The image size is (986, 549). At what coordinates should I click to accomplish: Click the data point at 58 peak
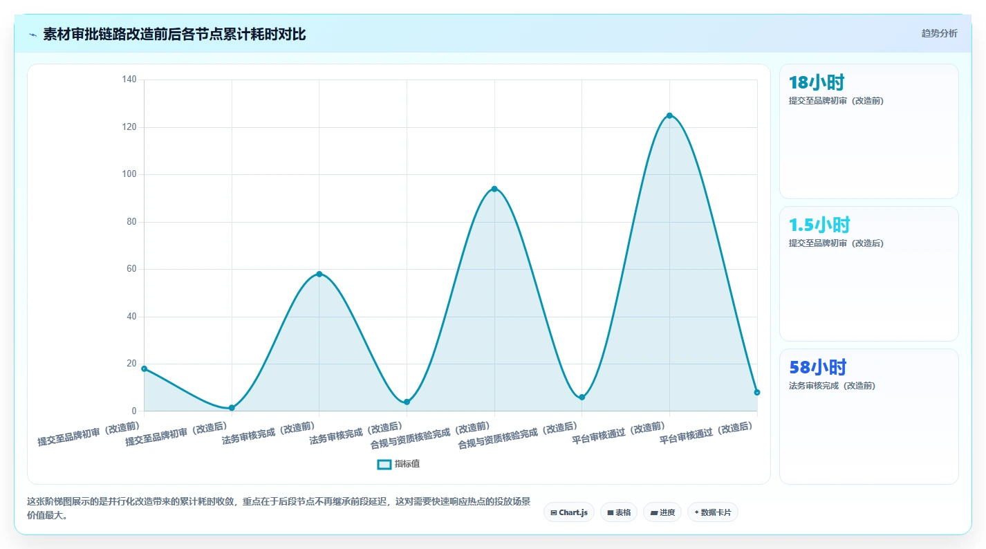click(319, 274)
